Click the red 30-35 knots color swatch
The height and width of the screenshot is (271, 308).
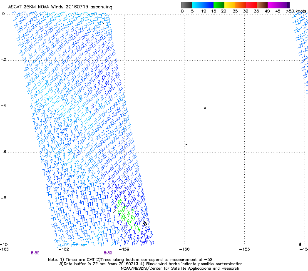(x=251, y=5)
